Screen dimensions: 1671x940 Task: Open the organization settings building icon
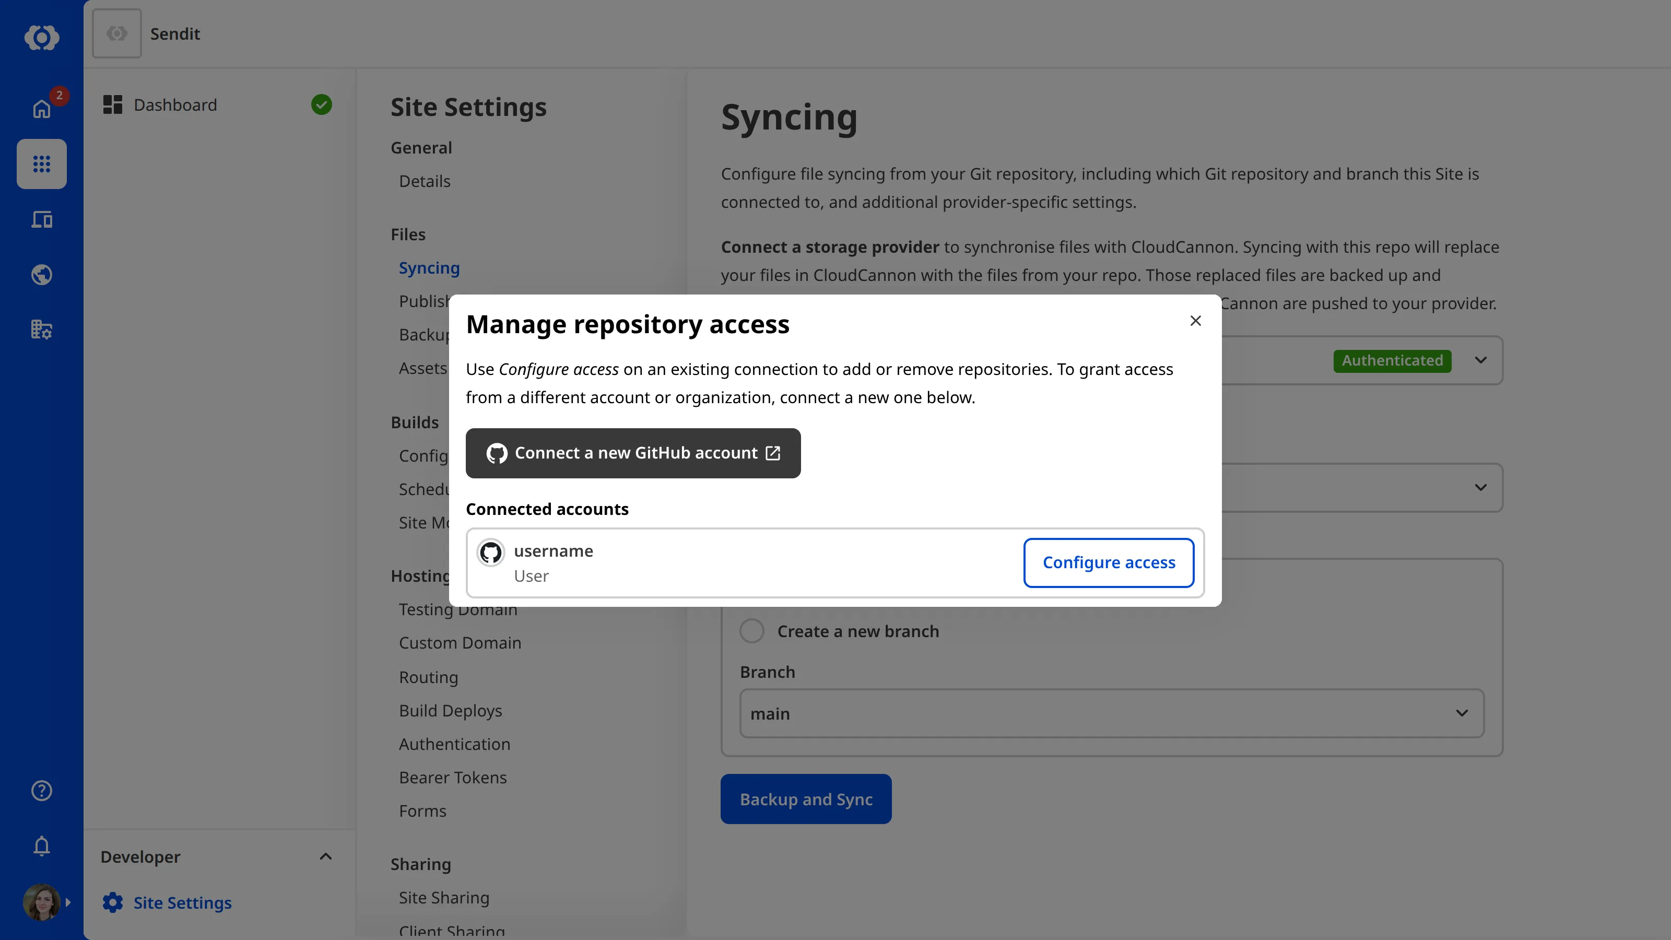[x=42, y=330]
